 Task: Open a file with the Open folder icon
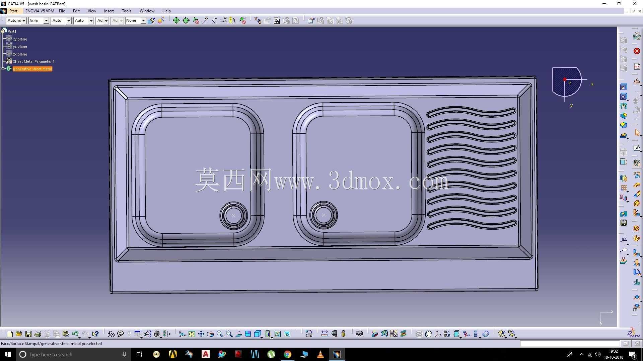(x=19, y=334)
